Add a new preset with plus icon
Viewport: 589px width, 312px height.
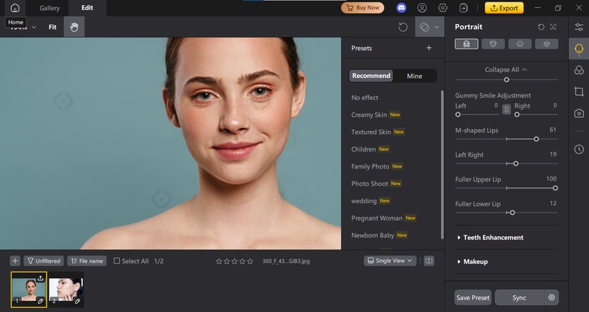pyautogui.click(x=428, y=48)
